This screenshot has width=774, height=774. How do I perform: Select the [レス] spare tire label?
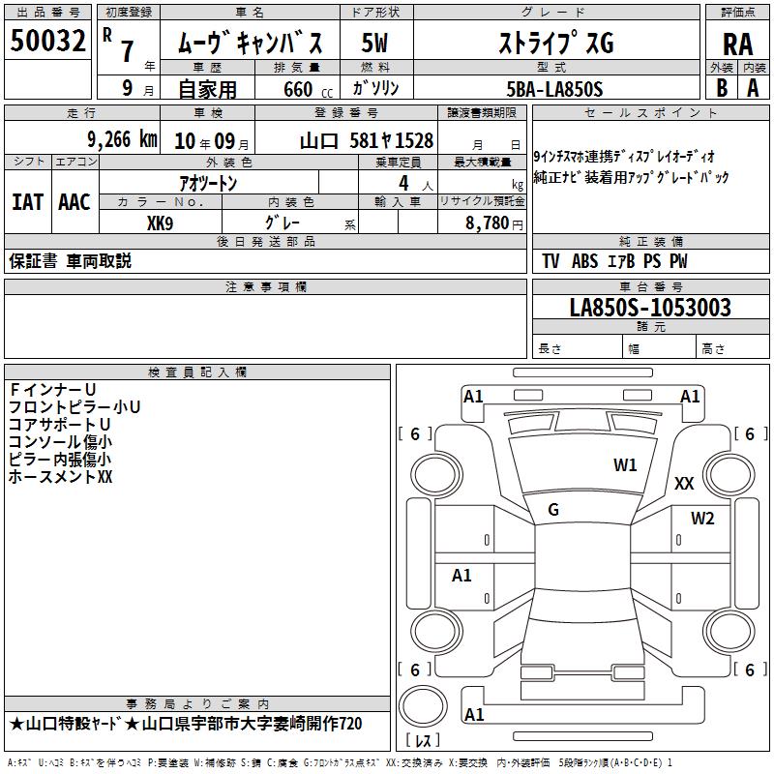[423, 740]
